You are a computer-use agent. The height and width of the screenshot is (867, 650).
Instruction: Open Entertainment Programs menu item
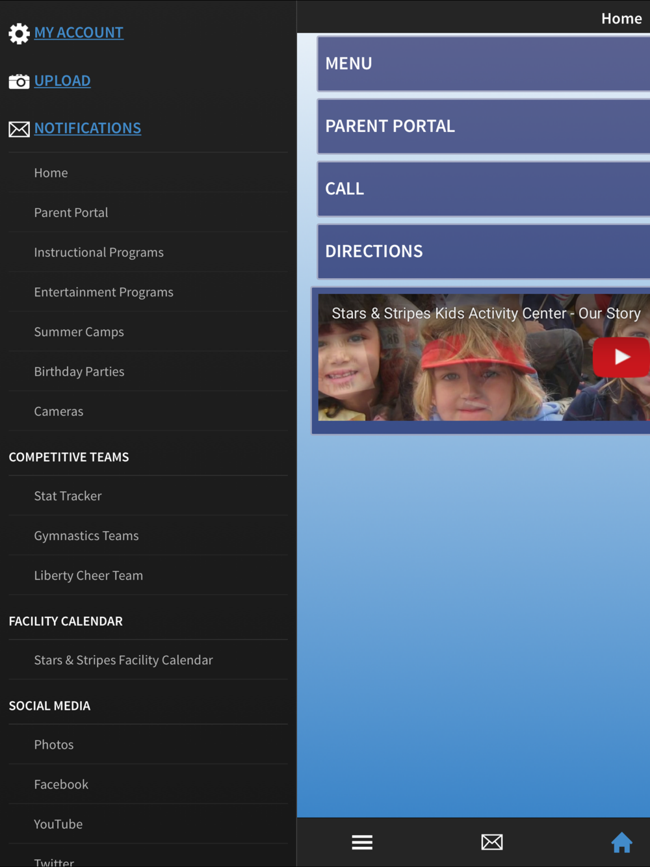click(x=148, y=292)
